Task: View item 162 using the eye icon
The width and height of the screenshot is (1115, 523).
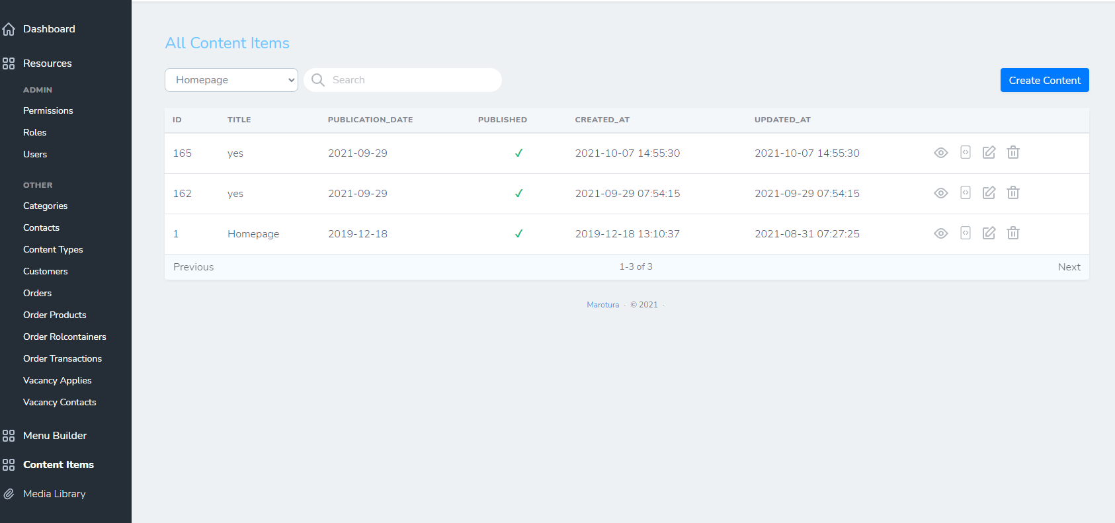Action: [x=940, y=193]
